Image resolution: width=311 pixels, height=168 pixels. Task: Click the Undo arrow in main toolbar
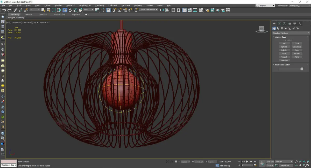tap(4, 10)
